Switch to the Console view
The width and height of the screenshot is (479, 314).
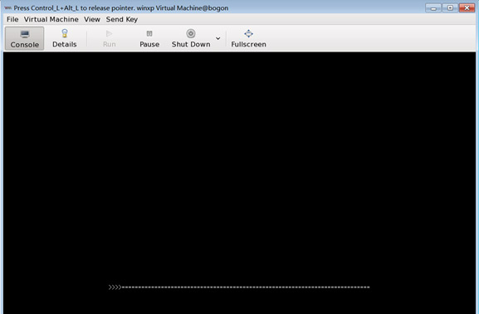[24, 38]
